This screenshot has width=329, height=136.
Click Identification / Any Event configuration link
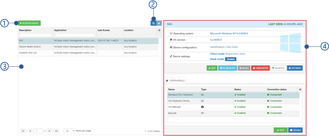coord(224,47)
